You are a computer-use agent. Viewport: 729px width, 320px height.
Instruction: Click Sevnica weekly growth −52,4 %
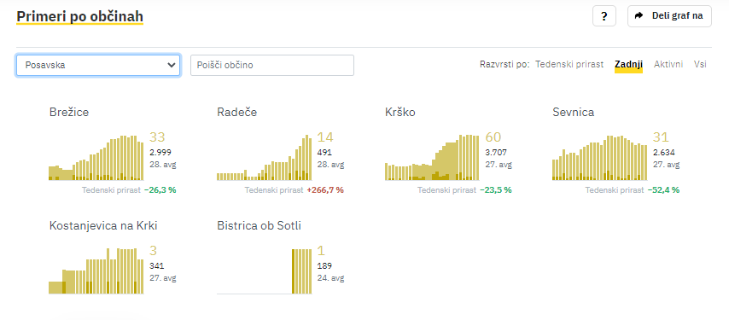[663, 190]
